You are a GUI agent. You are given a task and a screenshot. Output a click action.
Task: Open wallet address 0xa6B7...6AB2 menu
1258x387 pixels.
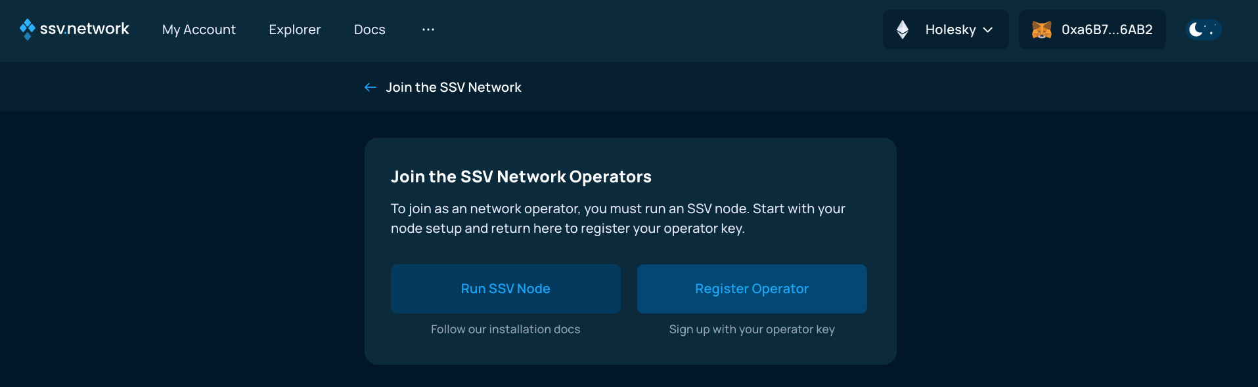click(1092, 30)
